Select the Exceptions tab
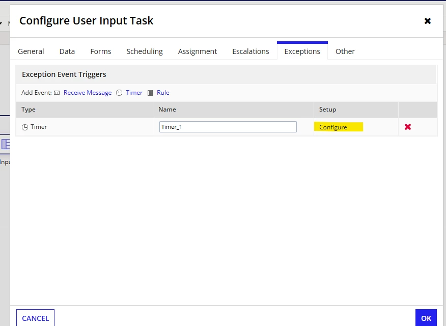 pyautogui.click(x=302, y=51)
